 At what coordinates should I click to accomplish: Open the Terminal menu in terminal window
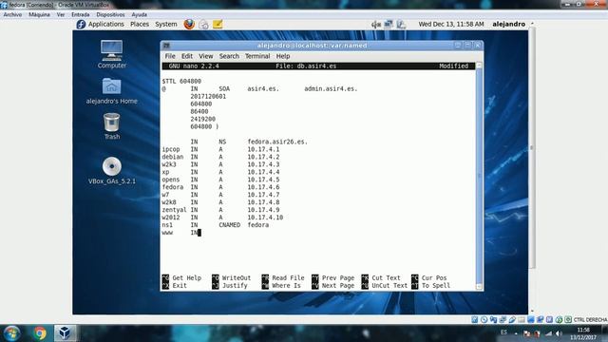point(257,56)
